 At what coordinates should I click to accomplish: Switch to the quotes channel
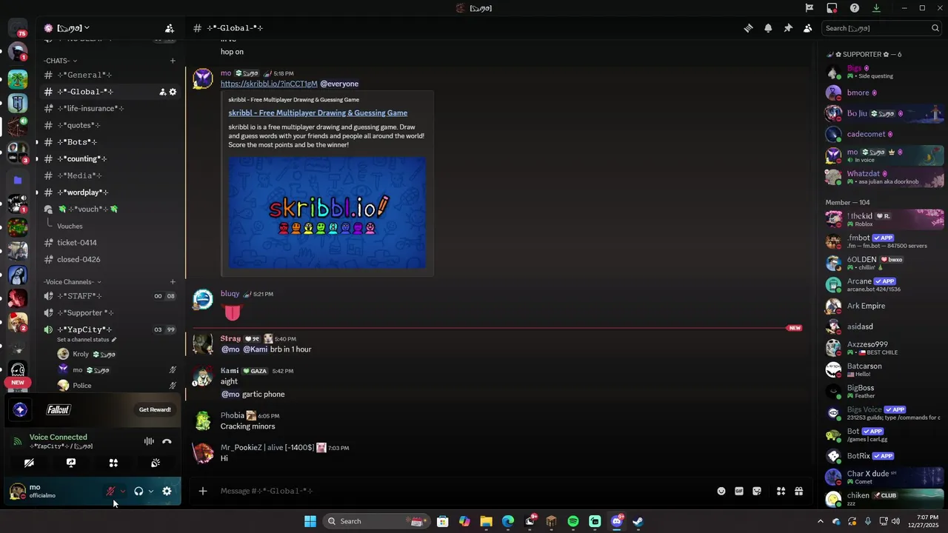110,125
